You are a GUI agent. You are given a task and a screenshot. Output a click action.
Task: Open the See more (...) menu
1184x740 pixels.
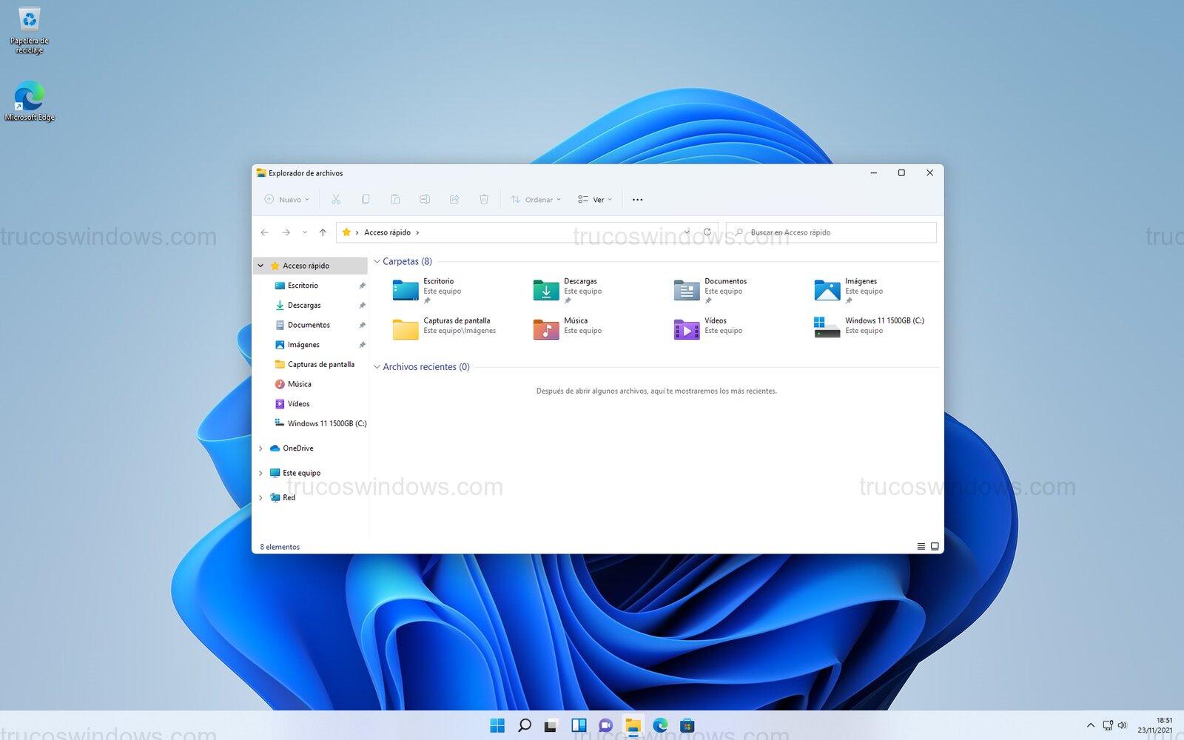tap(637, 199)
